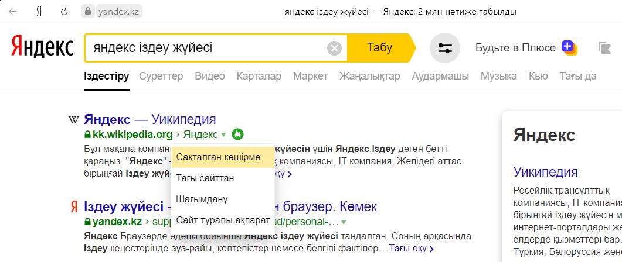622x262 pixels.
Task: Open search settings sliders icon
Action: pos(445,48)
